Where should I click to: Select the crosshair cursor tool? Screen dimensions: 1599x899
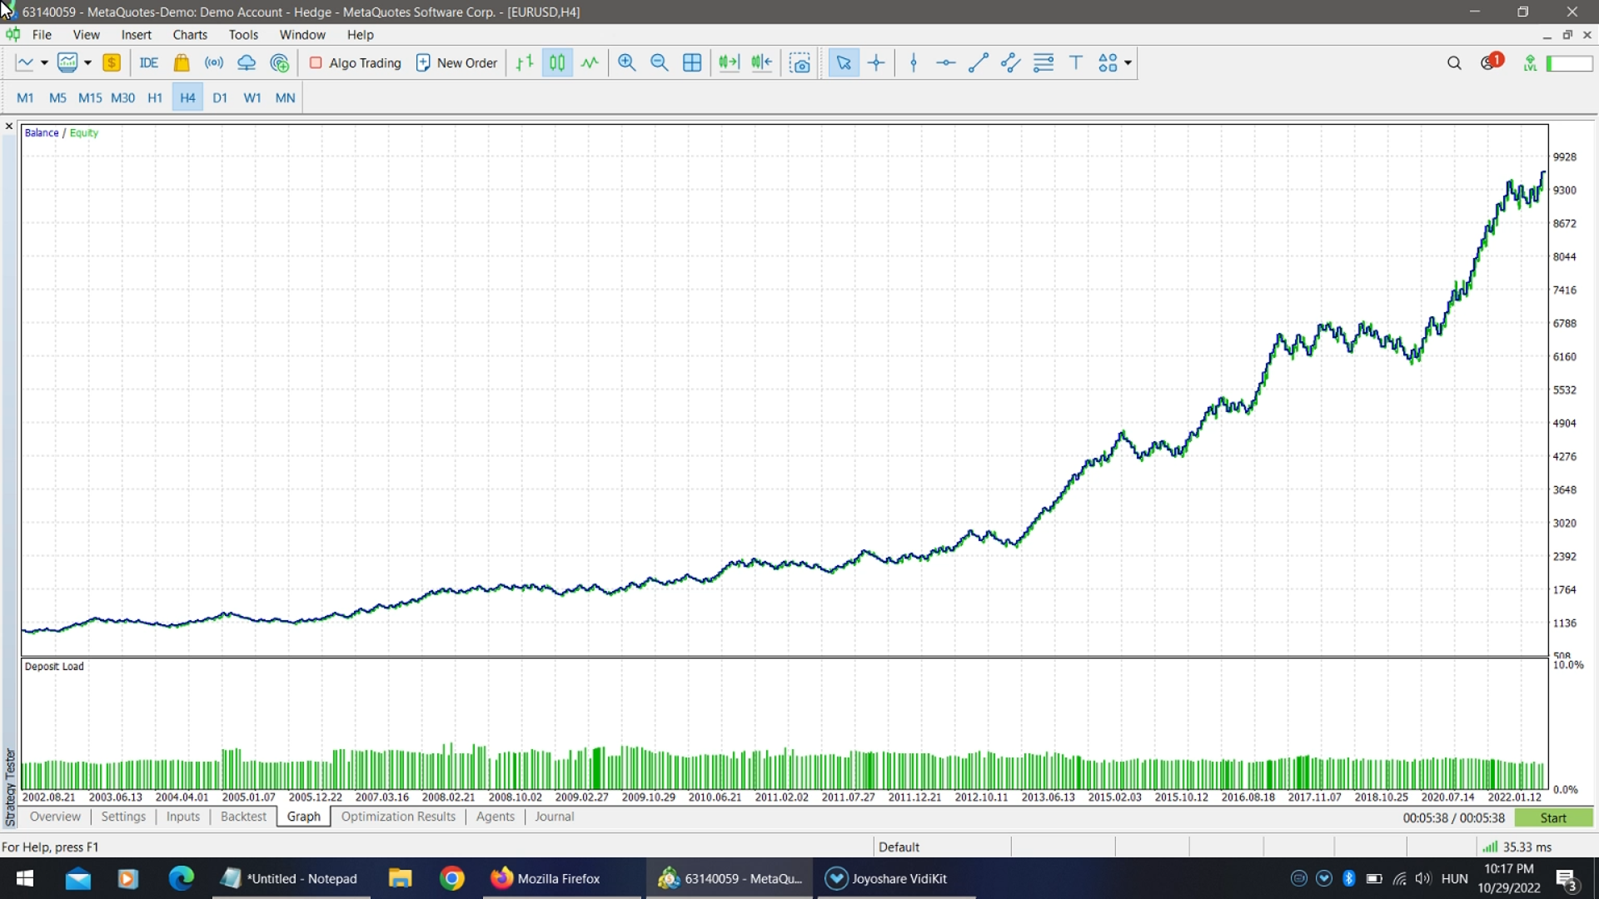(876, 62)
